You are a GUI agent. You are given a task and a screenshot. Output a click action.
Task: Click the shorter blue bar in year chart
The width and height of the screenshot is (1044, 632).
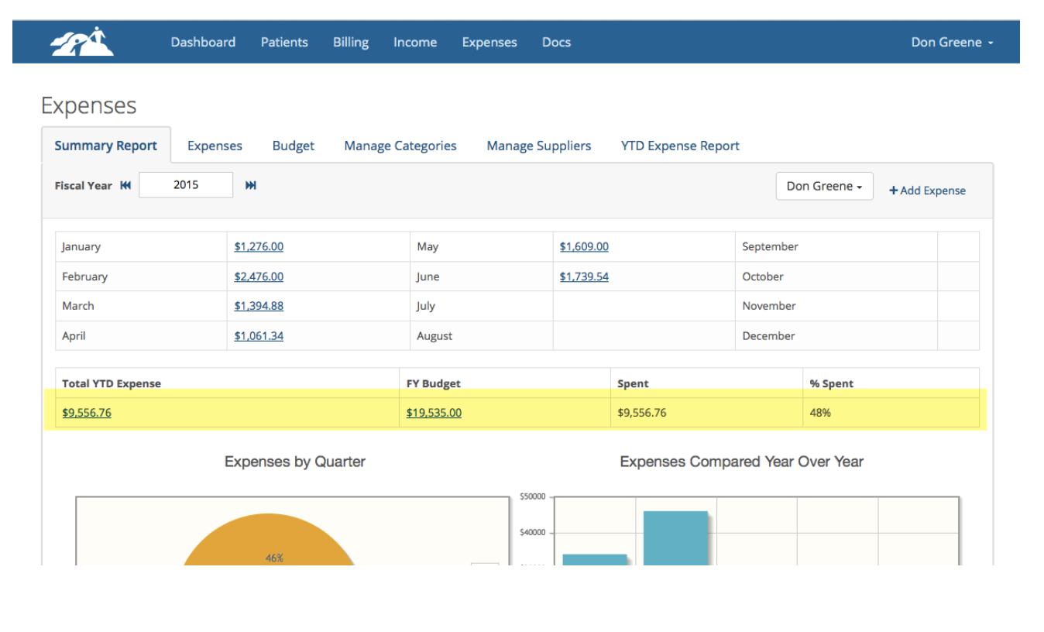[595, 559]
